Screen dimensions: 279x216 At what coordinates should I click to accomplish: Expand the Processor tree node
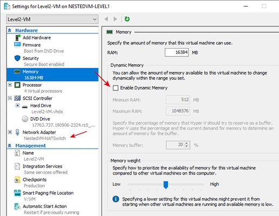10,85
